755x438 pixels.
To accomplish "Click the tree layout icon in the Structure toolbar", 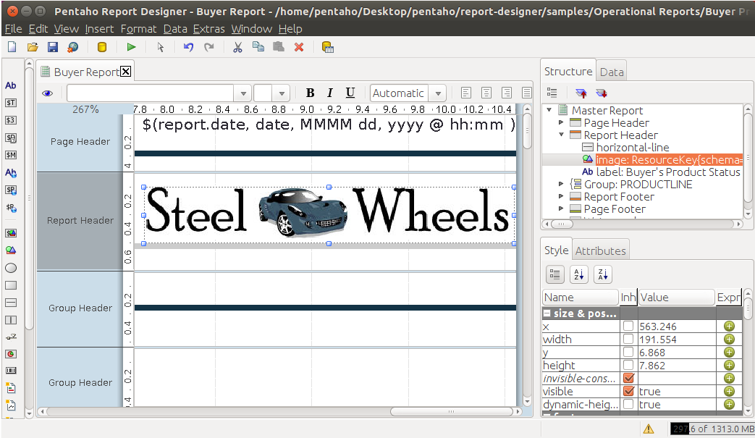I will [552, 93].
